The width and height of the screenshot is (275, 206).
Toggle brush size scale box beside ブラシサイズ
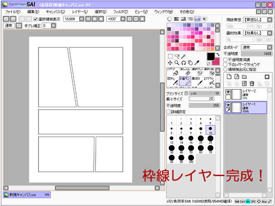186,93
